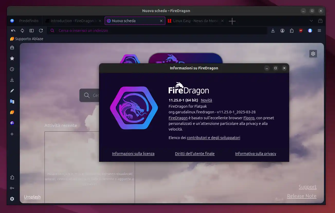Open the Release Note link
335x213 pixels.
(302, 196)
